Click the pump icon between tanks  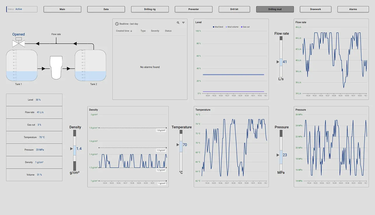tap(56, 68)
